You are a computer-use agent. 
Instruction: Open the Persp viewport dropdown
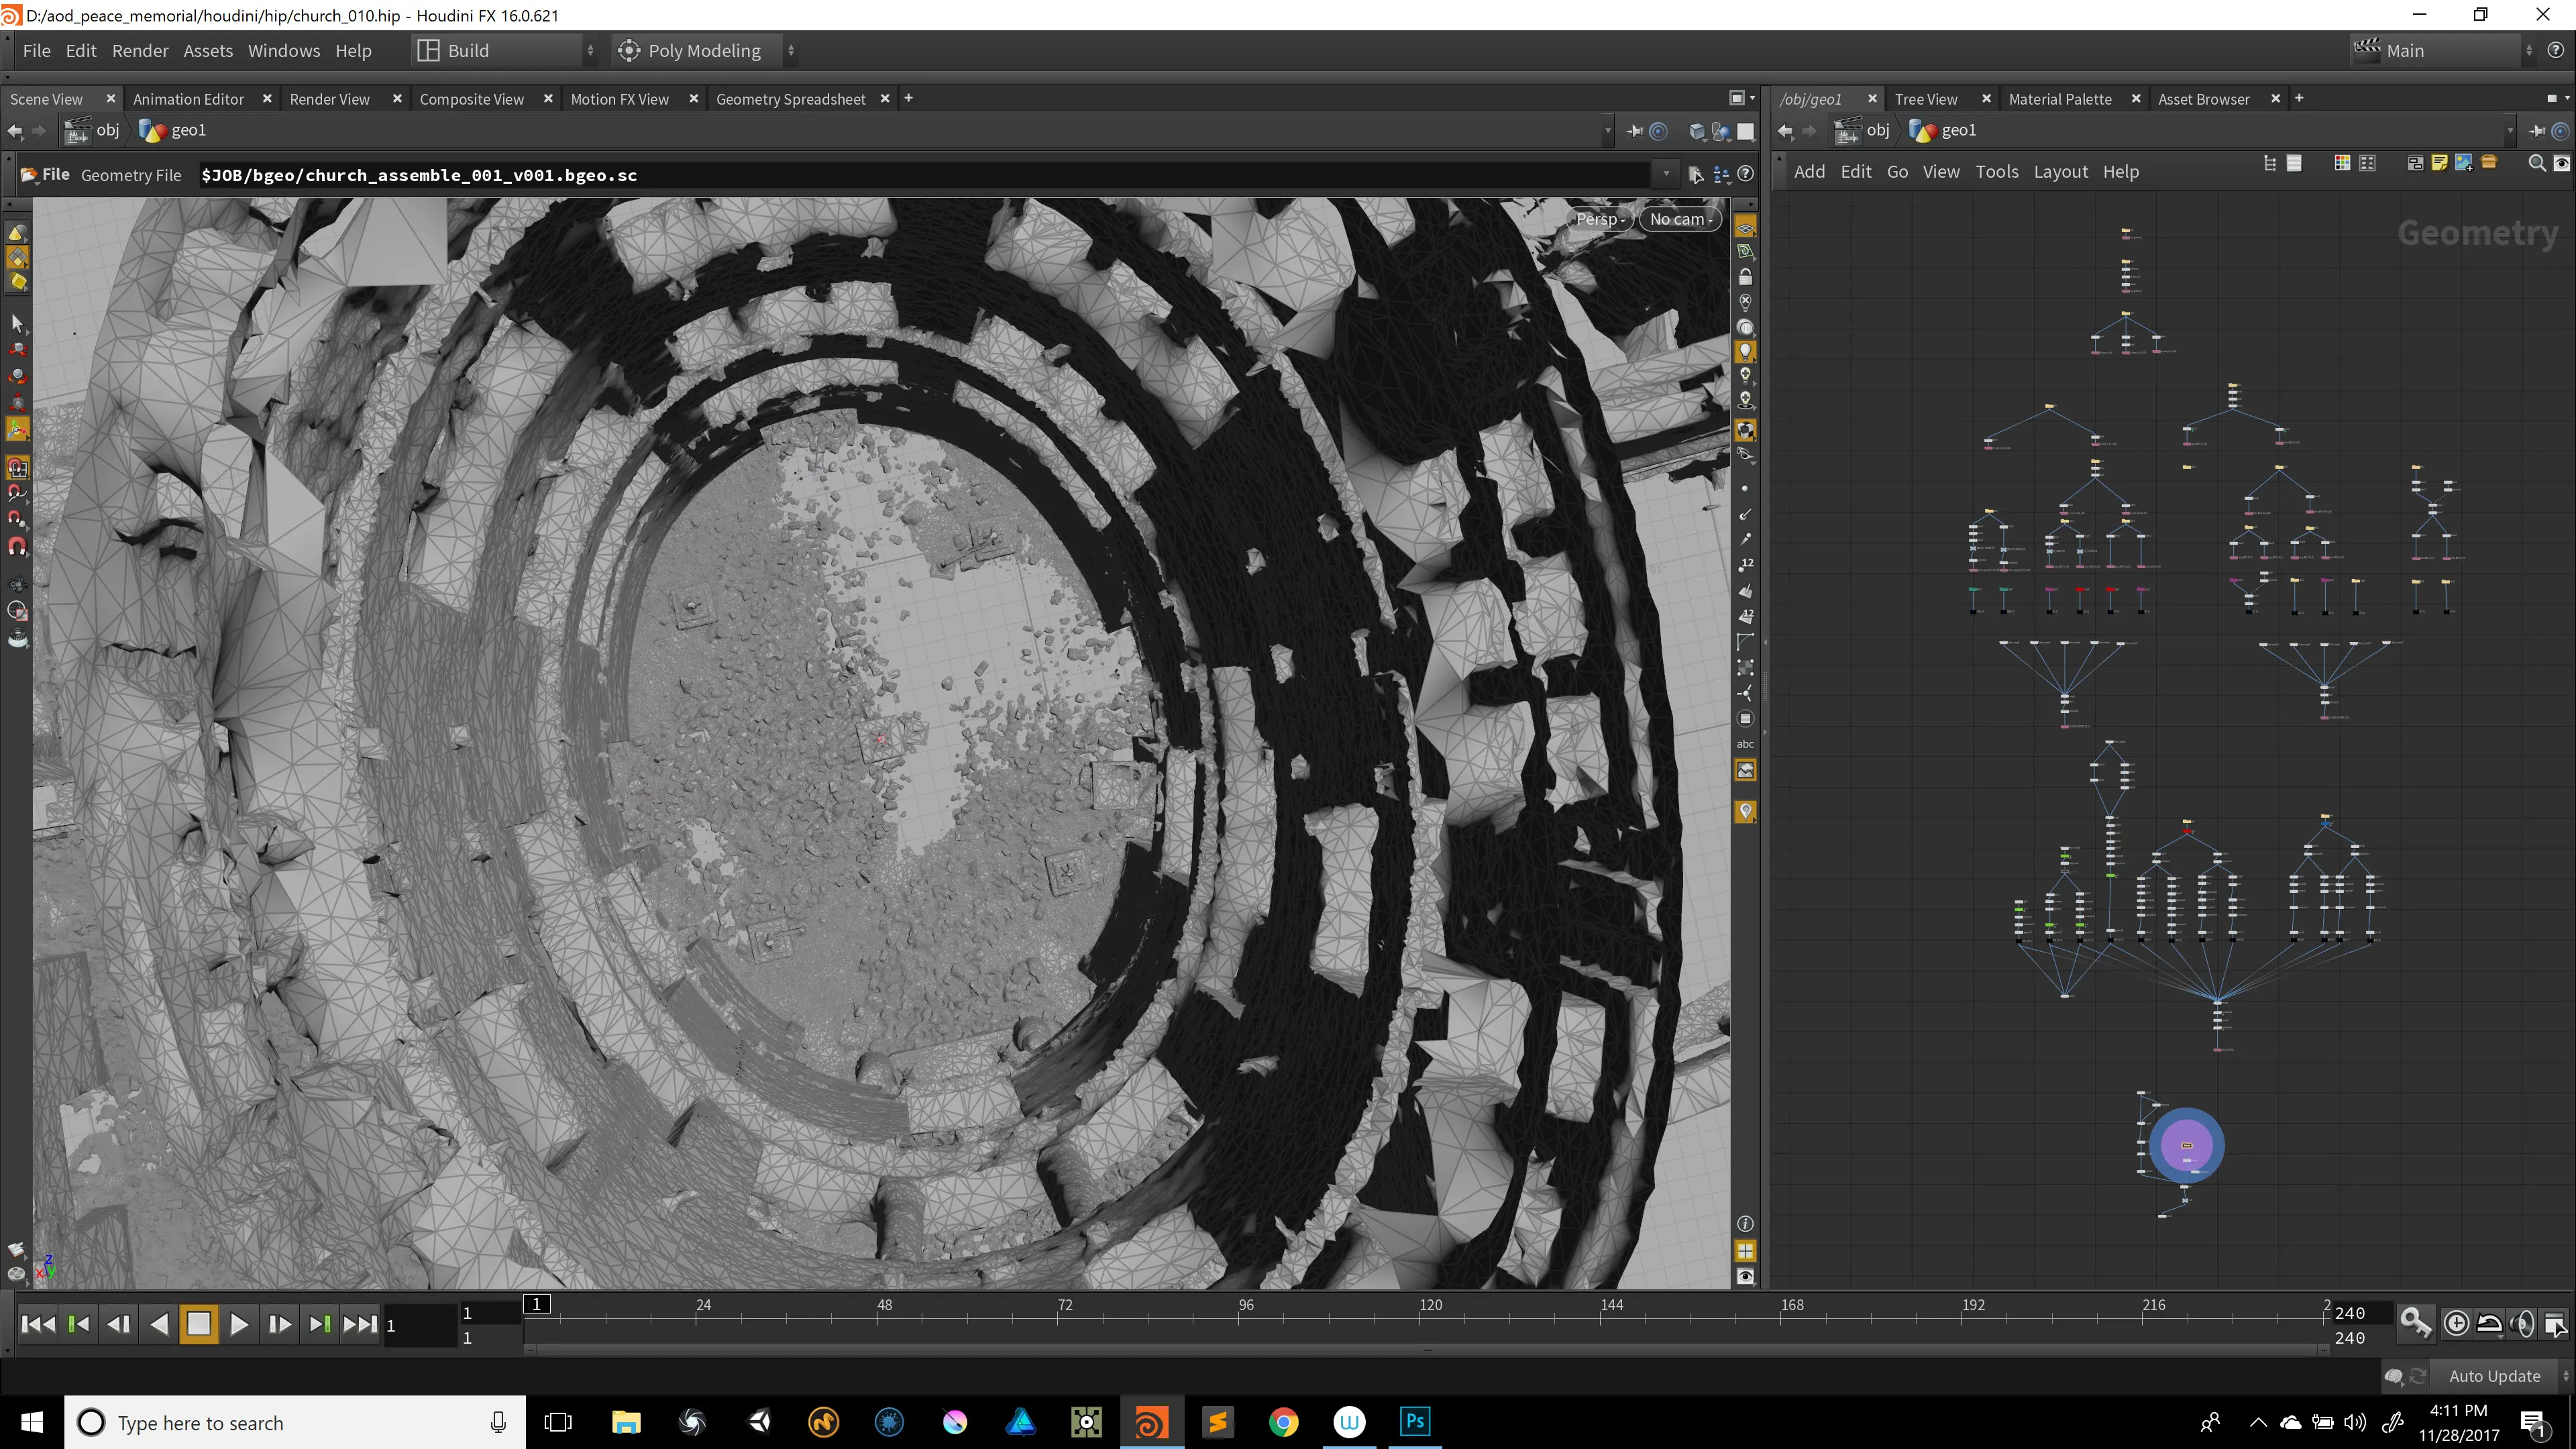[x=1600, y=219]
